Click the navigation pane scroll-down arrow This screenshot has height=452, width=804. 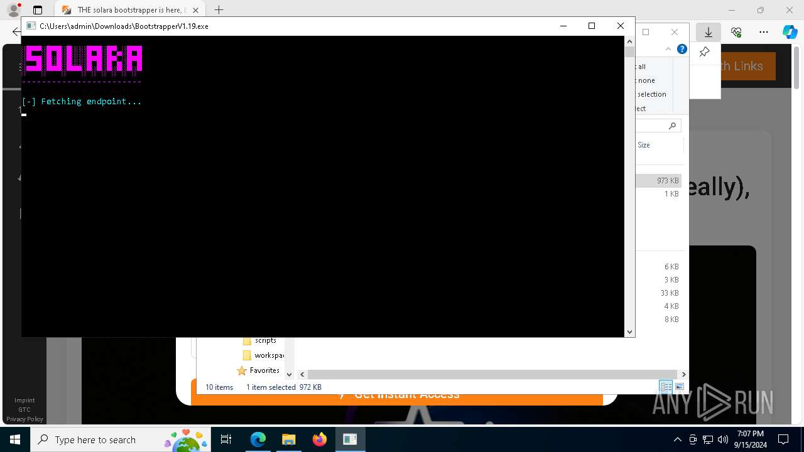(x=289, y=374)
